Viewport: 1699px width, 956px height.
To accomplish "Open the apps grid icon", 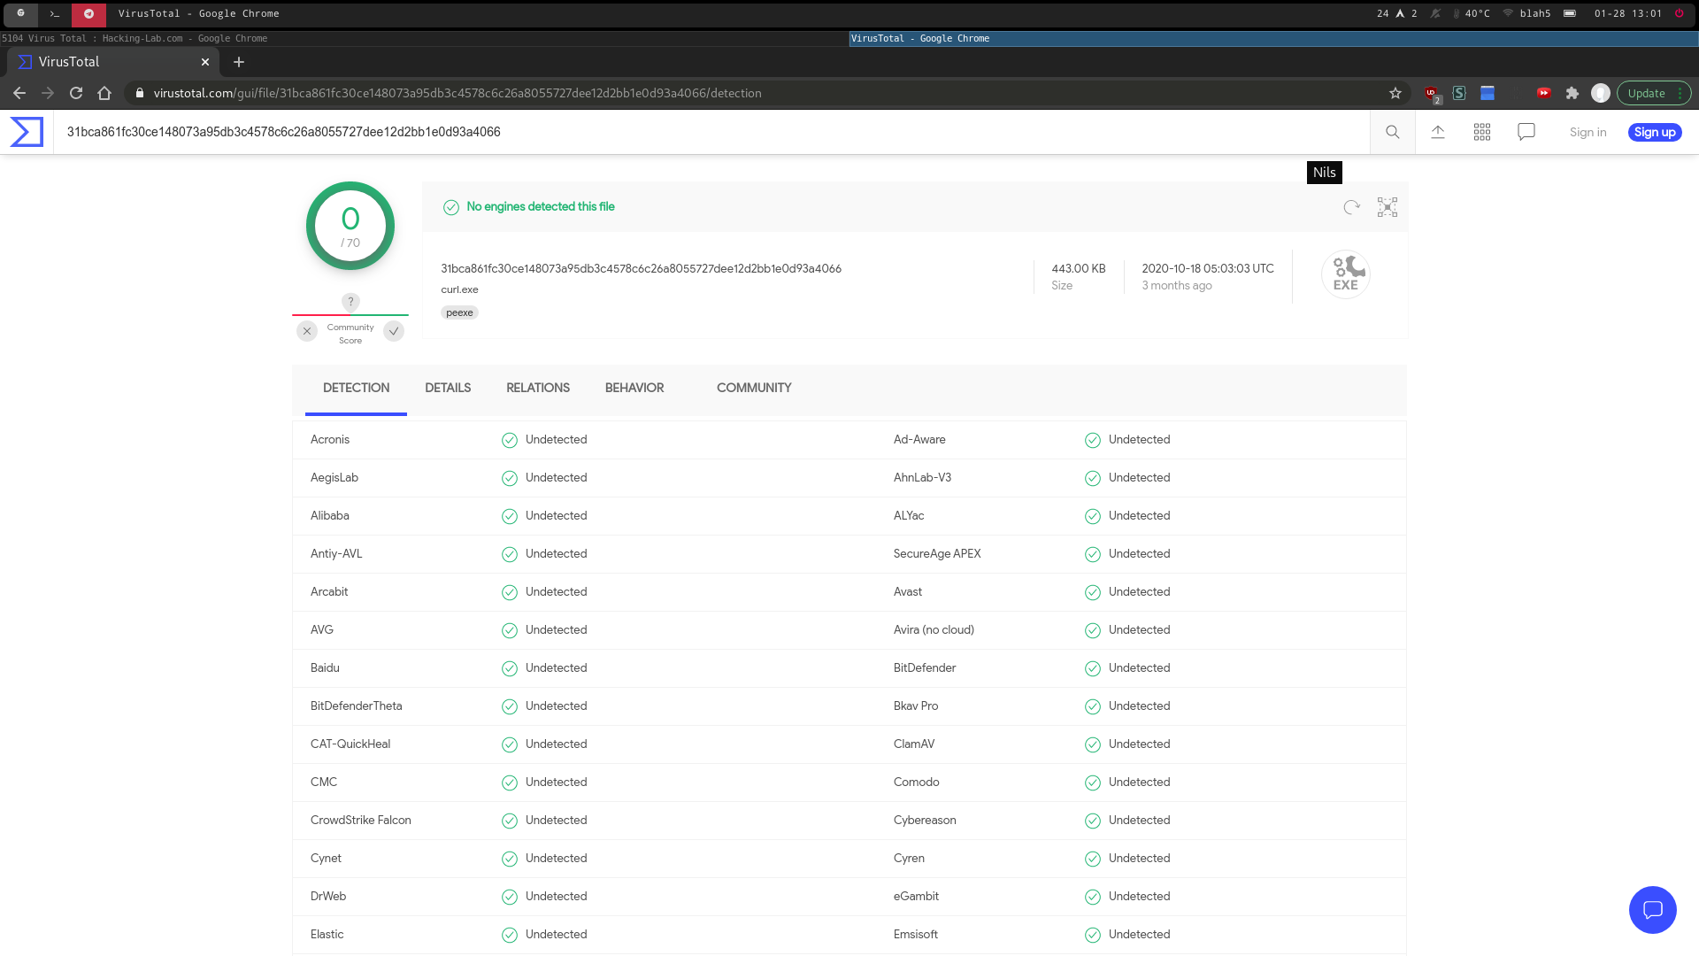I will coord(1482,132).
